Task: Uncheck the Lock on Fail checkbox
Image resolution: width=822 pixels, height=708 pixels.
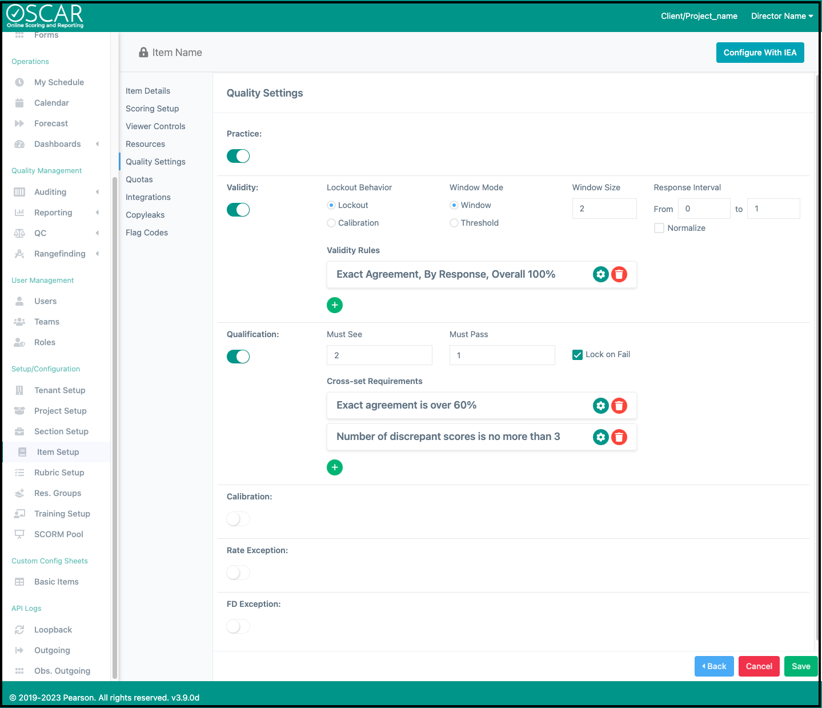Action: tap(578, 355)
